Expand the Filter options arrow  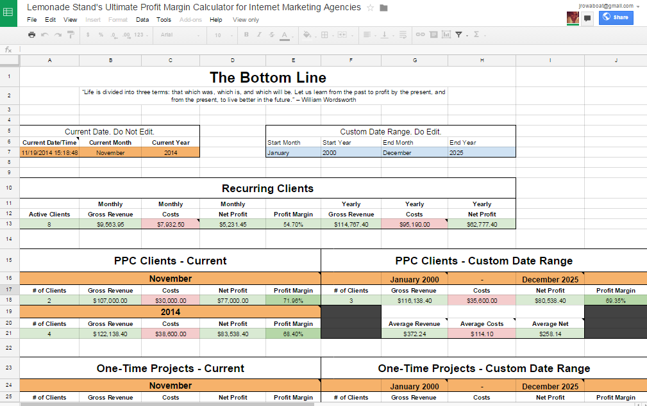tap(467, 35)
